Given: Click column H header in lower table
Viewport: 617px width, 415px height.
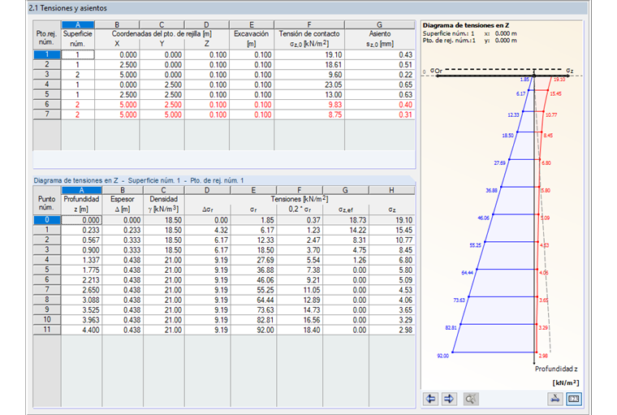Looking at the screenshot, I should click(392, 190).
